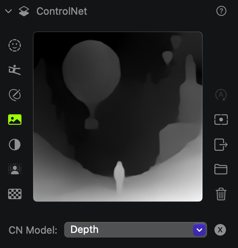This screenshot has width=238, height=248.
Task: Select the pose figure control icon
Action: 15,70
